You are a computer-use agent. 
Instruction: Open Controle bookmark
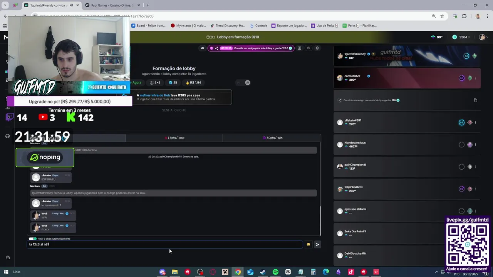point(258,26)
